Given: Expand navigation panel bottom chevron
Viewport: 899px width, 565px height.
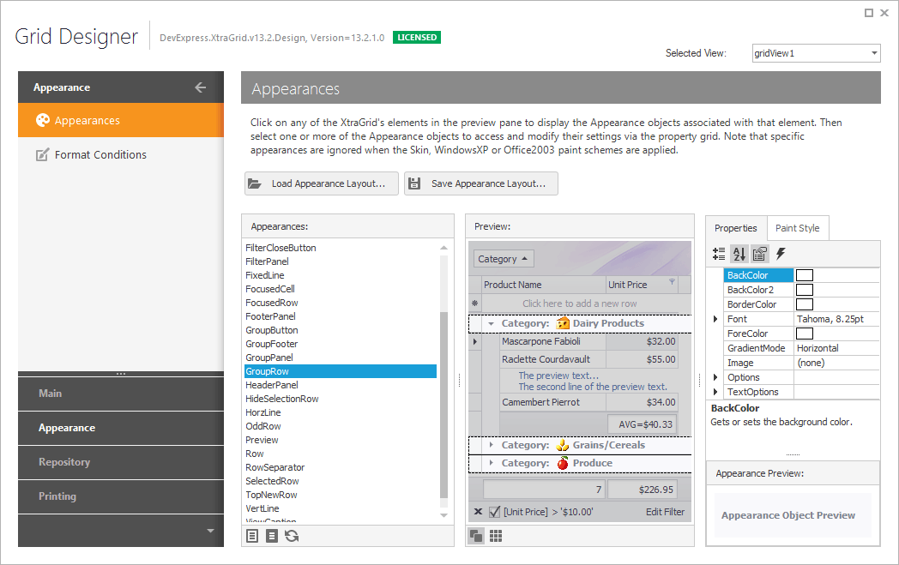Looking at the screenshot, I should 210,531.
